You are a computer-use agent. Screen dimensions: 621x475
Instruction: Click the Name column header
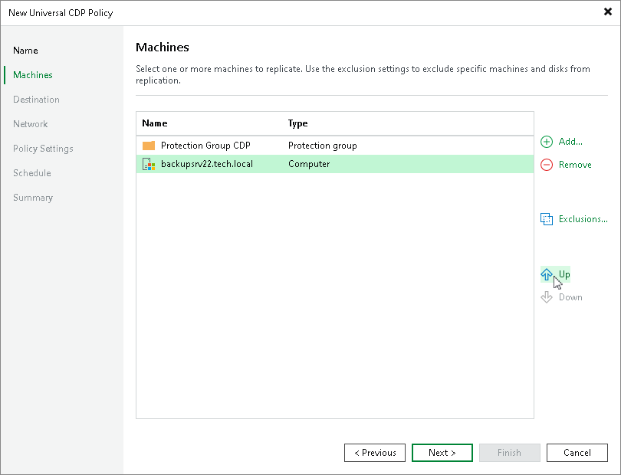coord(153,123)
